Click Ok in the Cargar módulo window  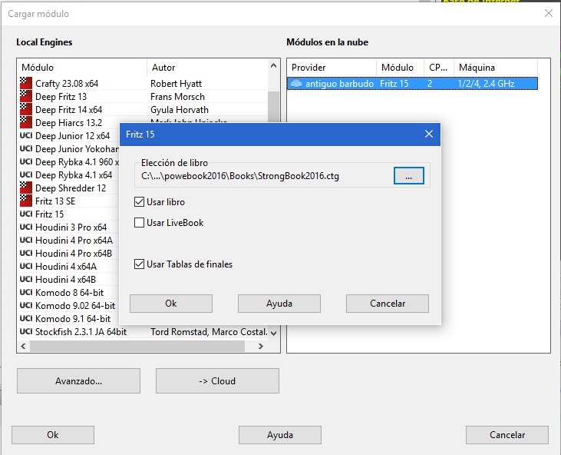53,435
